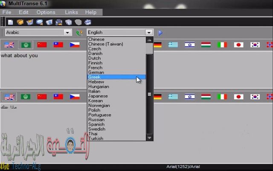Click the language list scroll-up arrow
Image resolution: width=273 pixels, height=171 pixels.
[x=149, y=40]
